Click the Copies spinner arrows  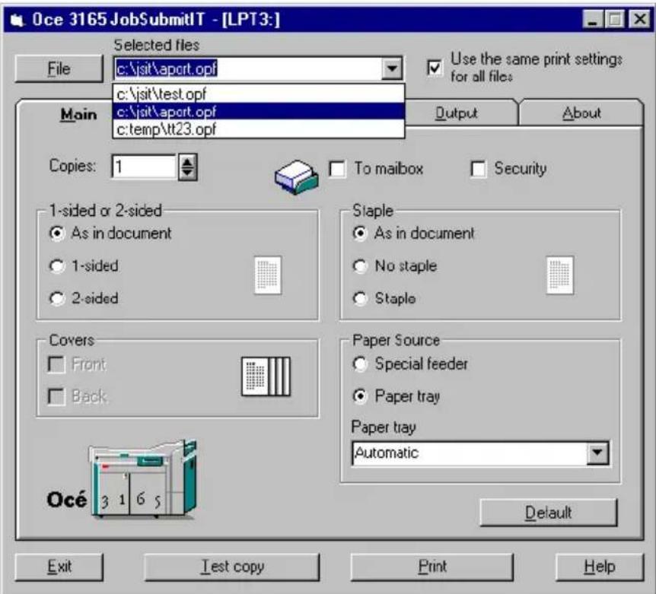[x=187, y=167]
